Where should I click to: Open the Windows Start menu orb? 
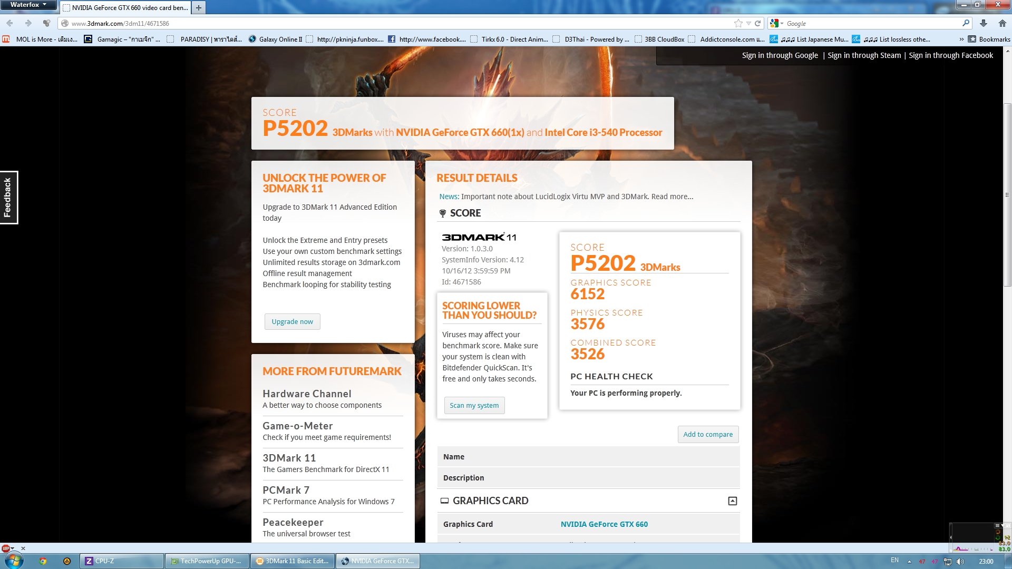pyautogui.click(x=14, y=561)
